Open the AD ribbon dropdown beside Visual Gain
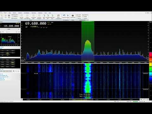Image resolution: width=152 pixels, height=114 pixels. coord(39,17)
